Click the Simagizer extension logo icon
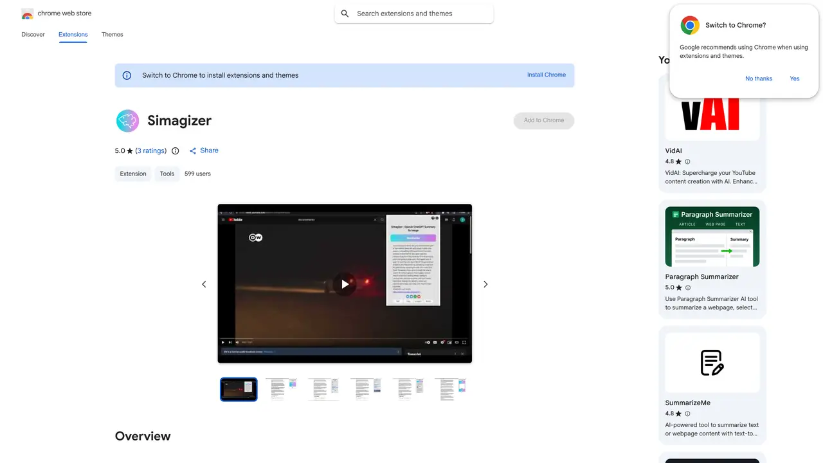The height and width of the screenshot is (463, 823). [127, 121]
